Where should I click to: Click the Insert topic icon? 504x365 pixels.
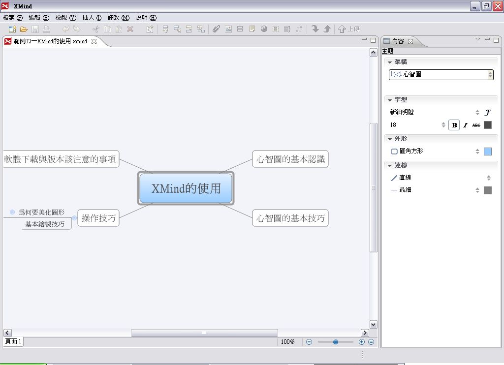[165, 29]
